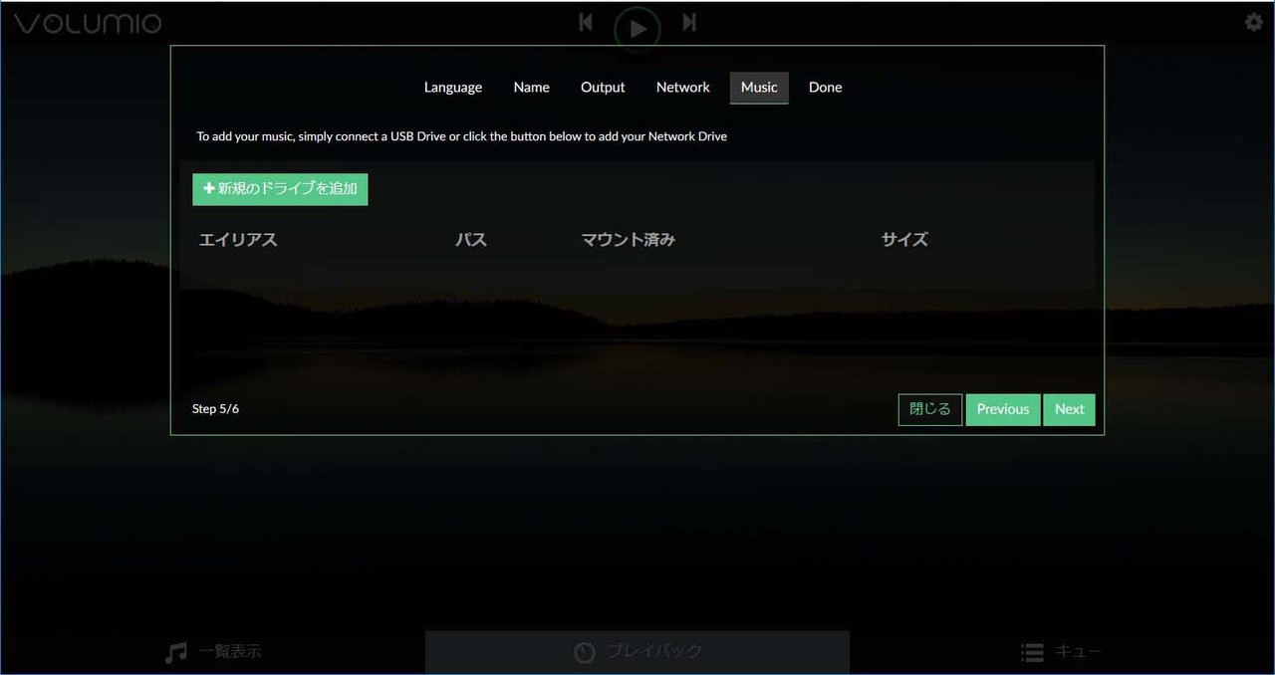Screen dimensions: 1275x675
Task: Go back using the Previous button
Action: pos(1002,409)
